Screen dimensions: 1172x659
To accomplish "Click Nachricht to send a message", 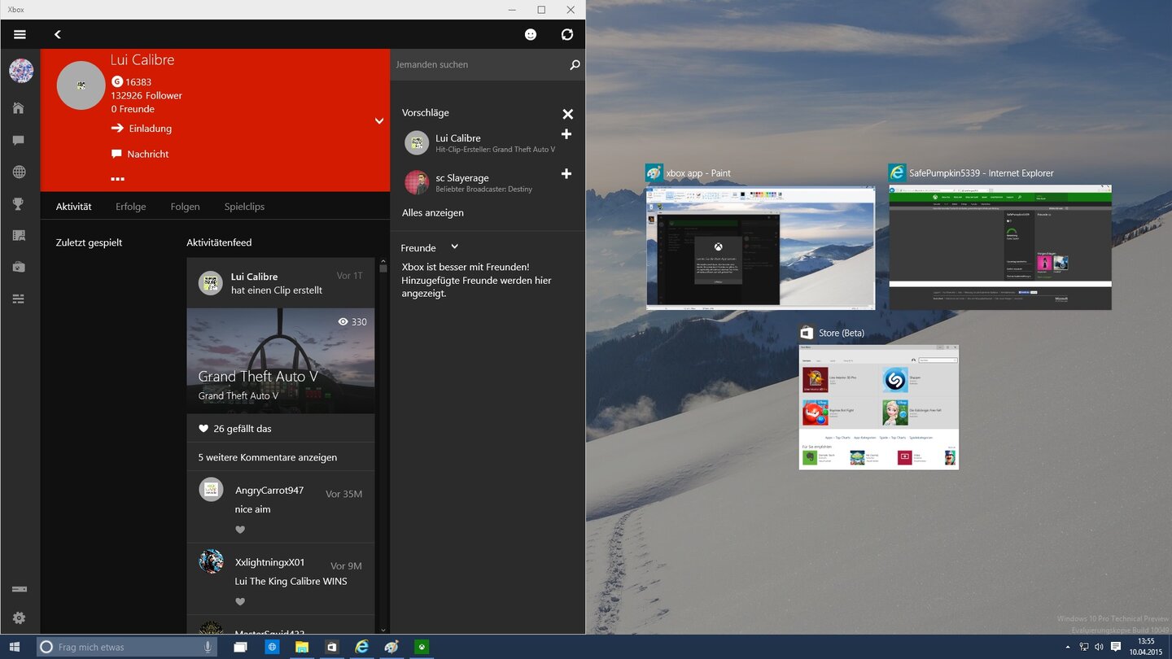I will click(140, 154).
